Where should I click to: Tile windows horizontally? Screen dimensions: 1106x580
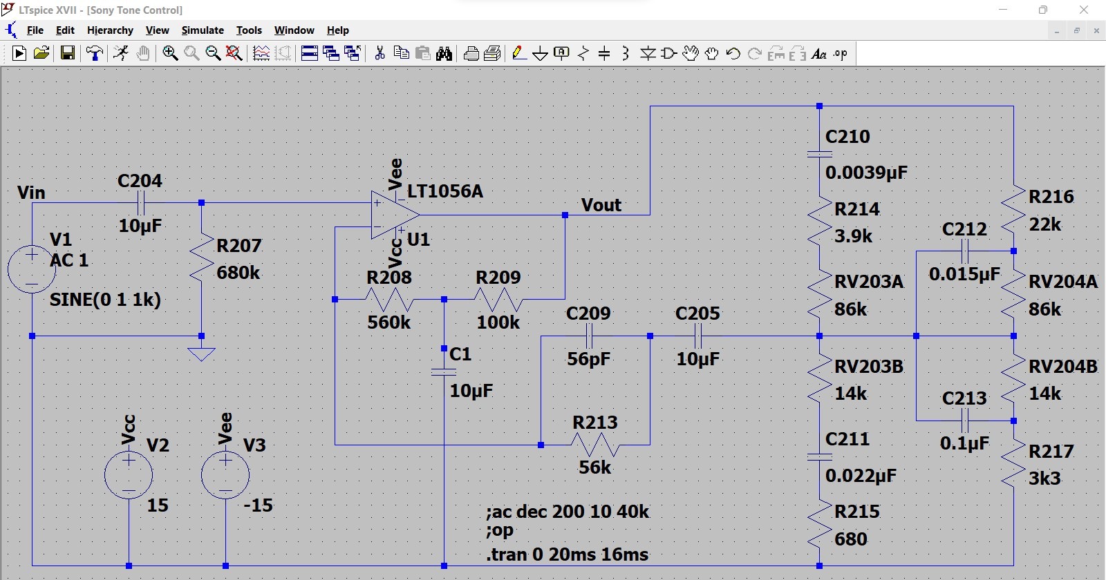click(310, 53)
